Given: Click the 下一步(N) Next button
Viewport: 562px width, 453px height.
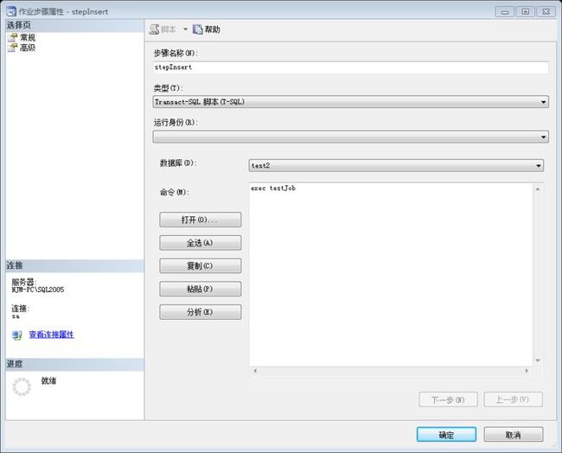Looking at the screenshot, I should coord(448,399).
